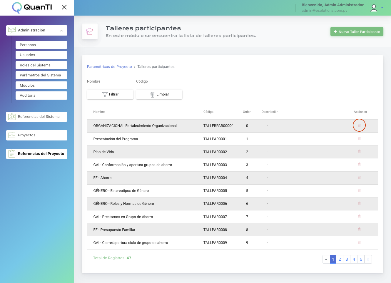Delete the EF - Ahorro row
Viewport: 391px width, 283px height.
click(359, 177)
